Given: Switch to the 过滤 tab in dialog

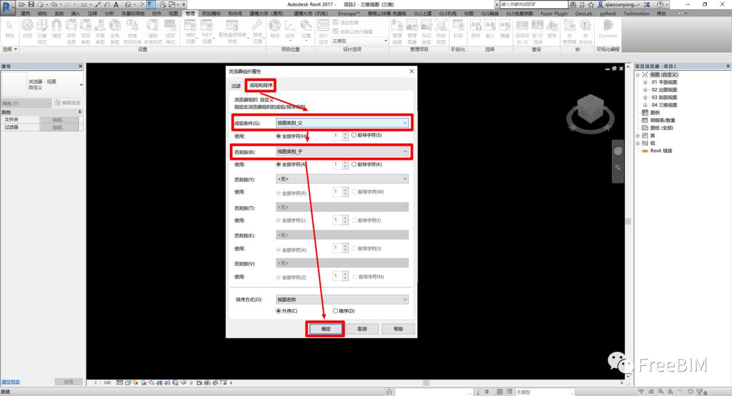Looking at the screenshot, I should coord(236,86).
